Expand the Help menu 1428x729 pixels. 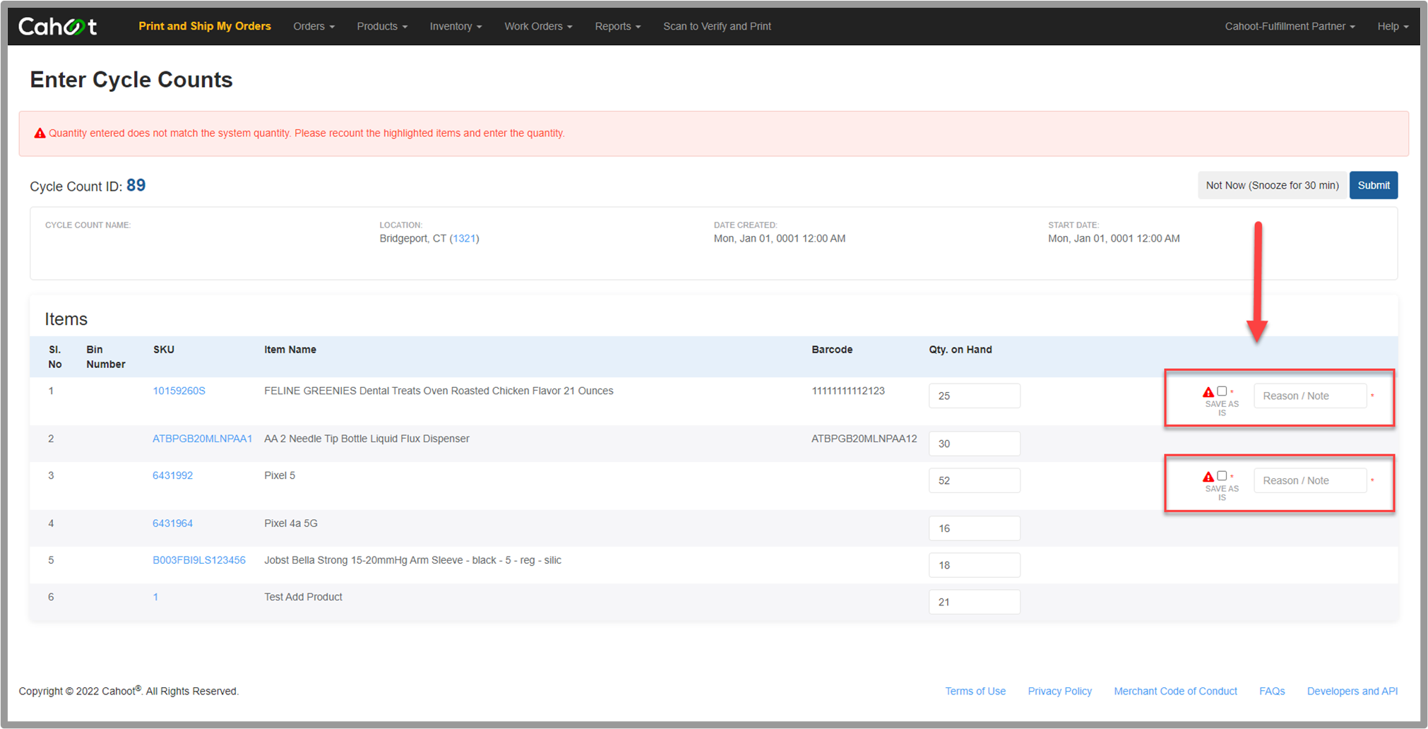1393,26
